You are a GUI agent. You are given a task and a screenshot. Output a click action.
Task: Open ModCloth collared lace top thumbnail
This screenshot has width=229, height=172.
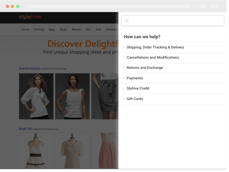pyautogui.click(x=72, y=151)
